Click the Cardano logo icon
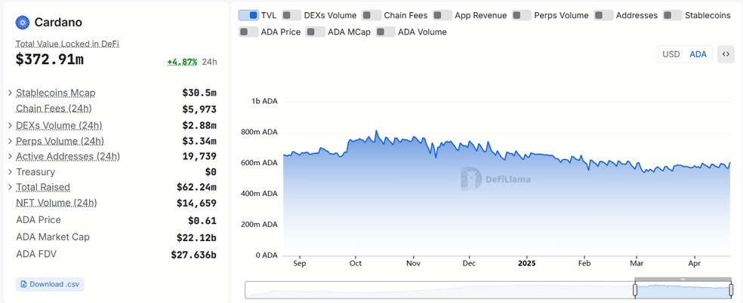 pos(22,23)
